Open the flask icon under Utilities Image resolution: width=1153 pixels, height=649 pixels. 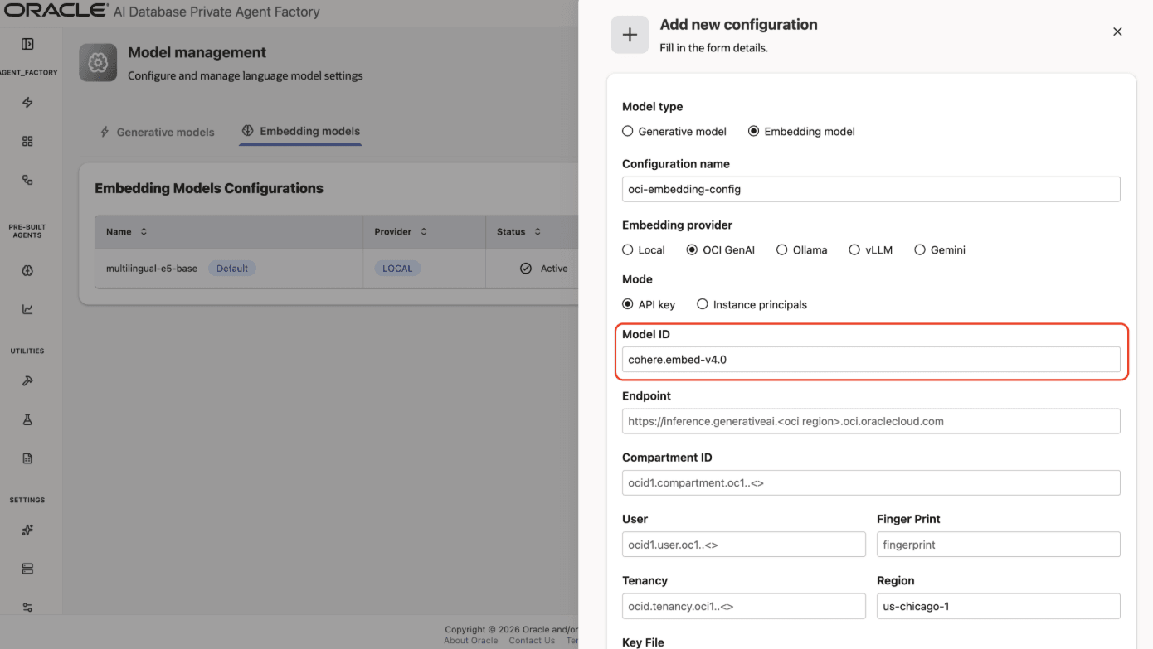tap(27, 420)
